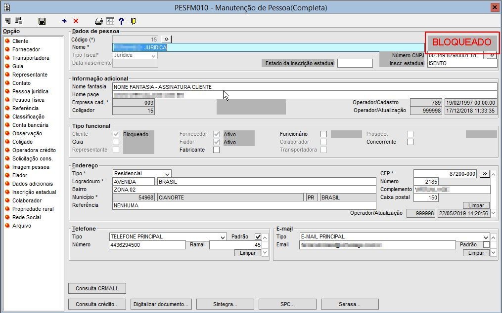502x313 pixels.
Task: Click the question mark help icon
Action: point(121,21)
